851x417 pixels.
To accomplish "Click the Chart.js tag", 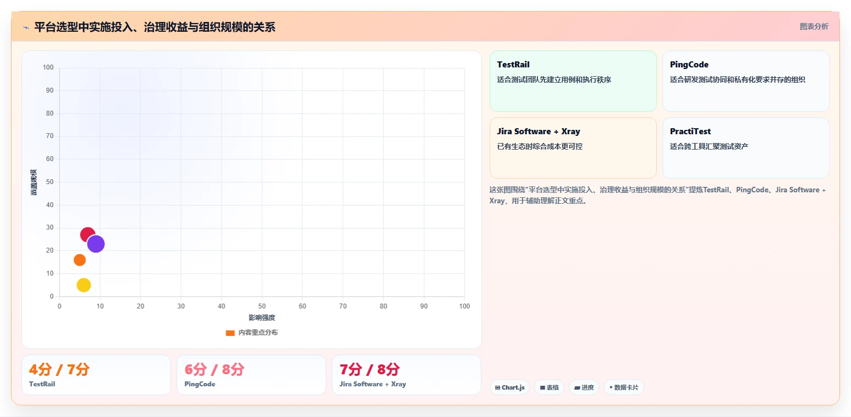I will point(509,387).
